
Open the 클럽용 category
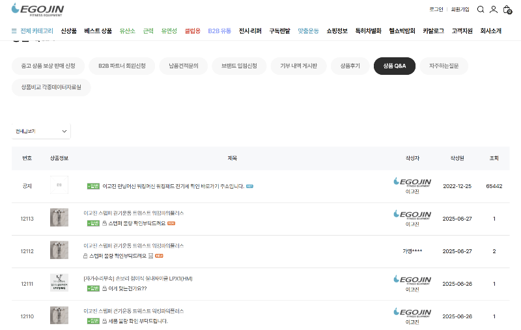click(x=193, y=31)
